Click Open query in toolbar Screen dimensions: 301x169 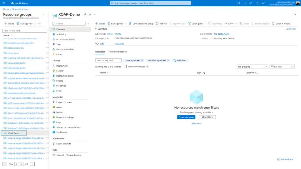(195, 23)
